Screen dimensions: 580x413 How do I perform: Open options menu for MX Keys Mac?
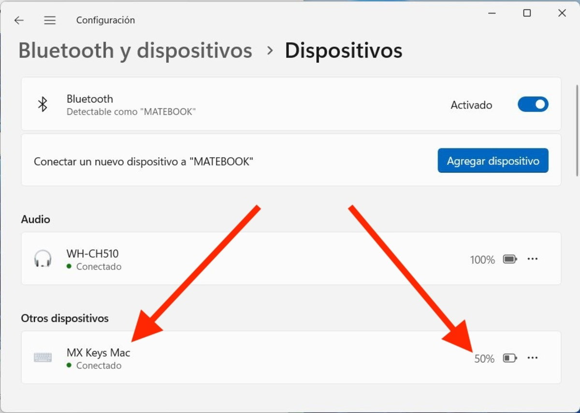533,358
